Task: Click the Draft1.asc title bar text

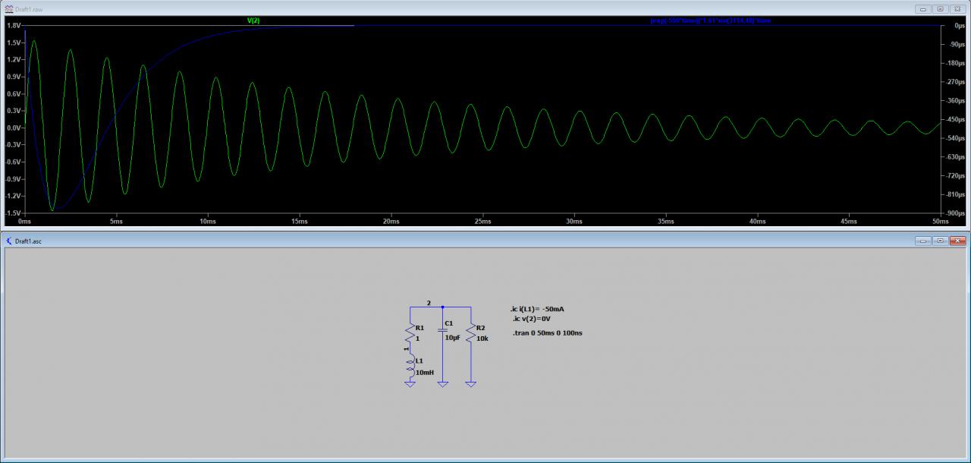Action: point(29,241)
